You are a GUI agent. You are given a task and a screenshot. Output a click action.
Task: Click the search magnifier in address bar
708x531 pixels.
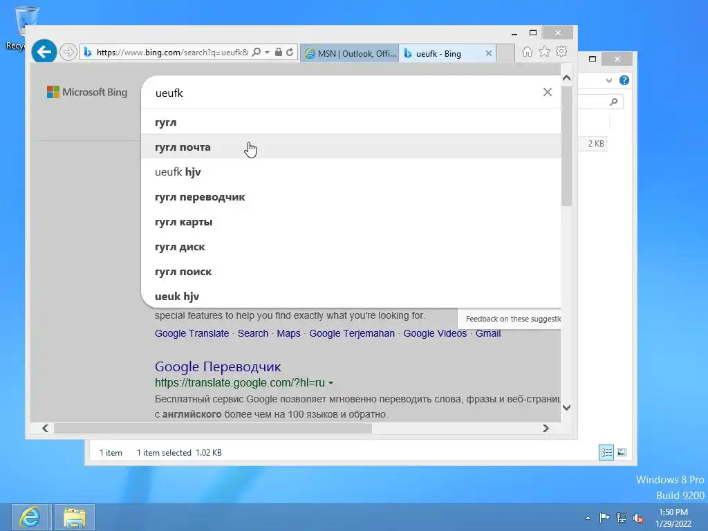coord(257,52)
